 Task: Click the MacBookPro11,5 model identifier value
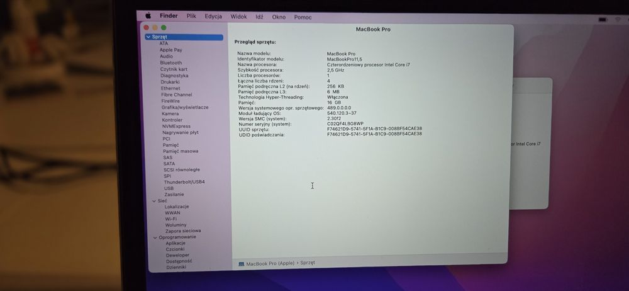345,59
